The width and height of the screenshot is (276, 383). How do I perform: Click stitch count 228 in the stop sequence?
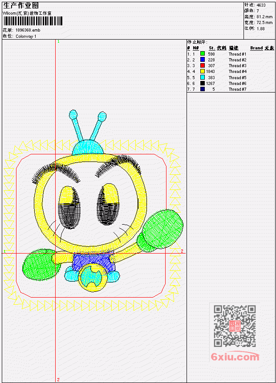(211, 60)
